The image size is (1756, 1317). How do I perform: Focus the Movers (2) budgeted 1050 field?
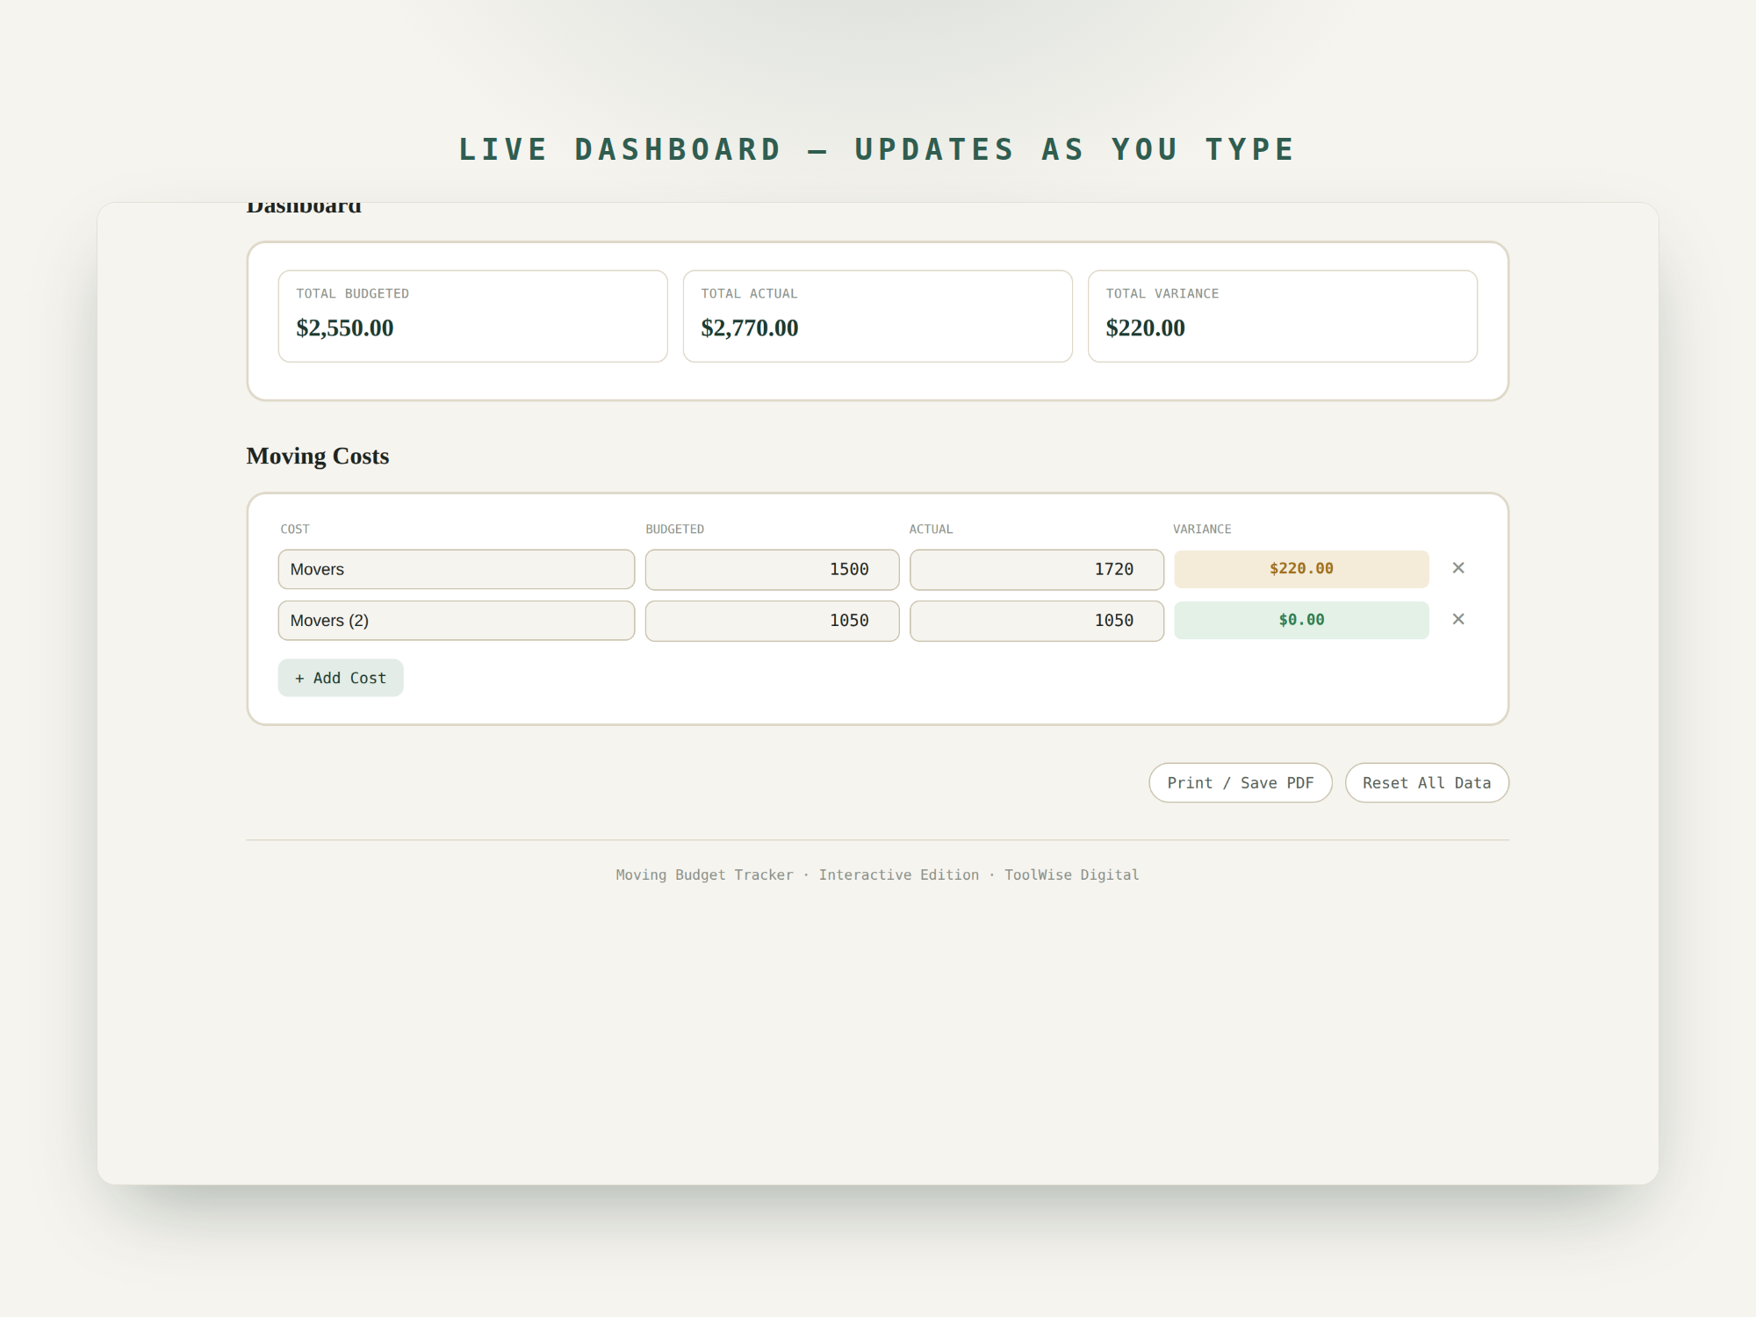[772, 621]
